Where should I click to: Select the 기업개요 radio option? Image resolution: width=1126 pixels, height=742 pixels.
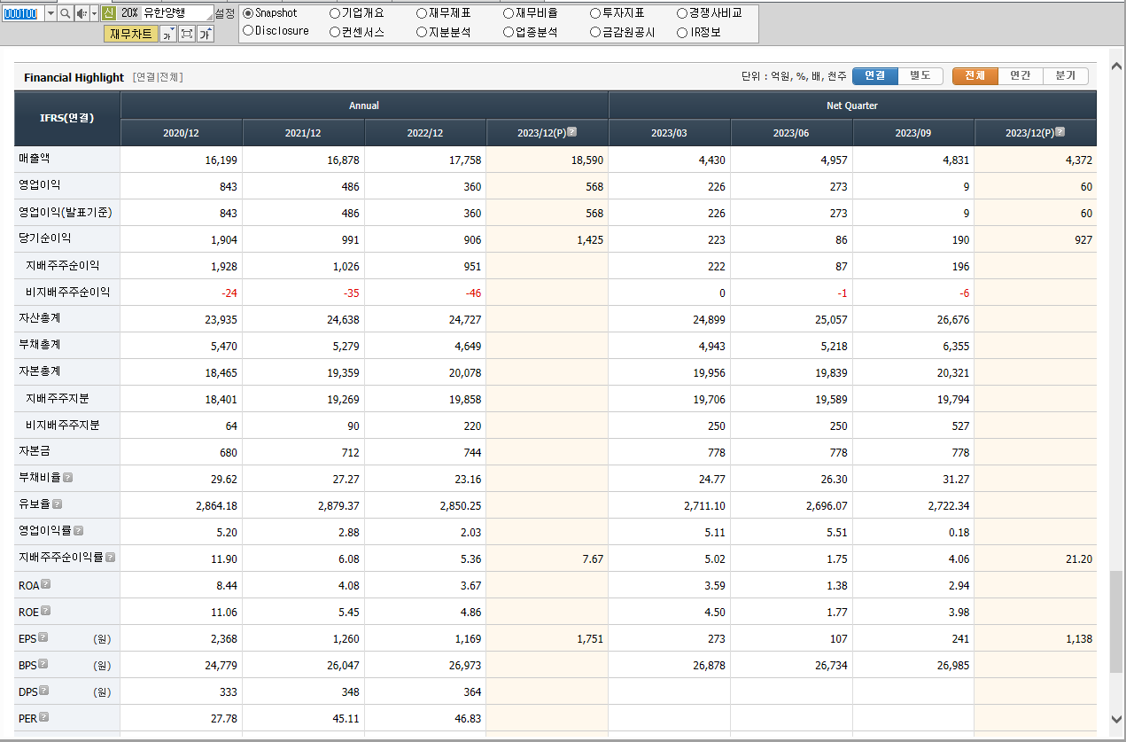pos(335,13)
